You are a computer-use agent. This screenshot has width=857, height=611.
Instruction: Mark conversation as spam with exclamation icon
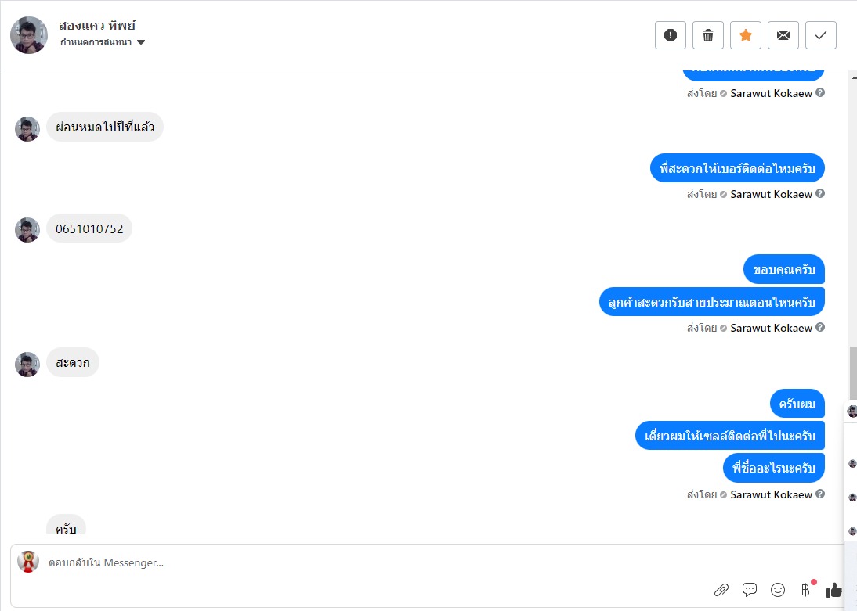point(671,35)
